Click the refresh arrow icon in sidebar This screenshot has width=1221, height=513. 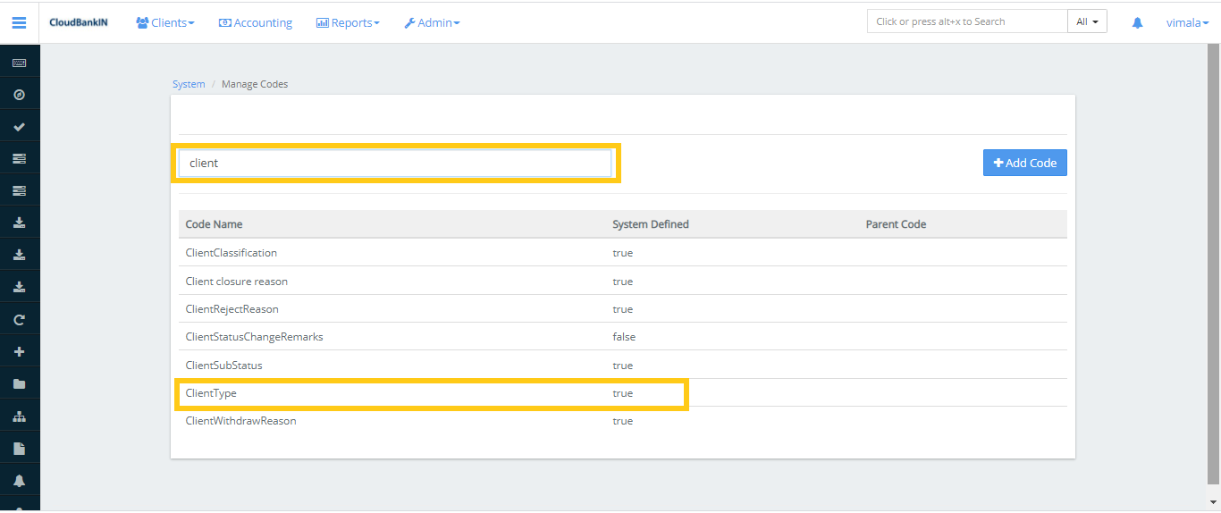[x=19, y=319]
